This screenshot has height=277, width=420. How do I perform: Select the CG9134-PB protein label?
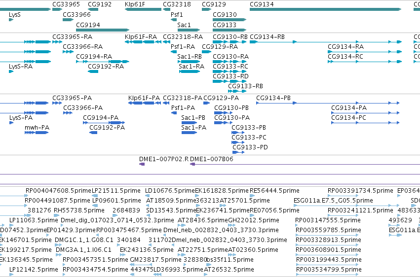273,98
